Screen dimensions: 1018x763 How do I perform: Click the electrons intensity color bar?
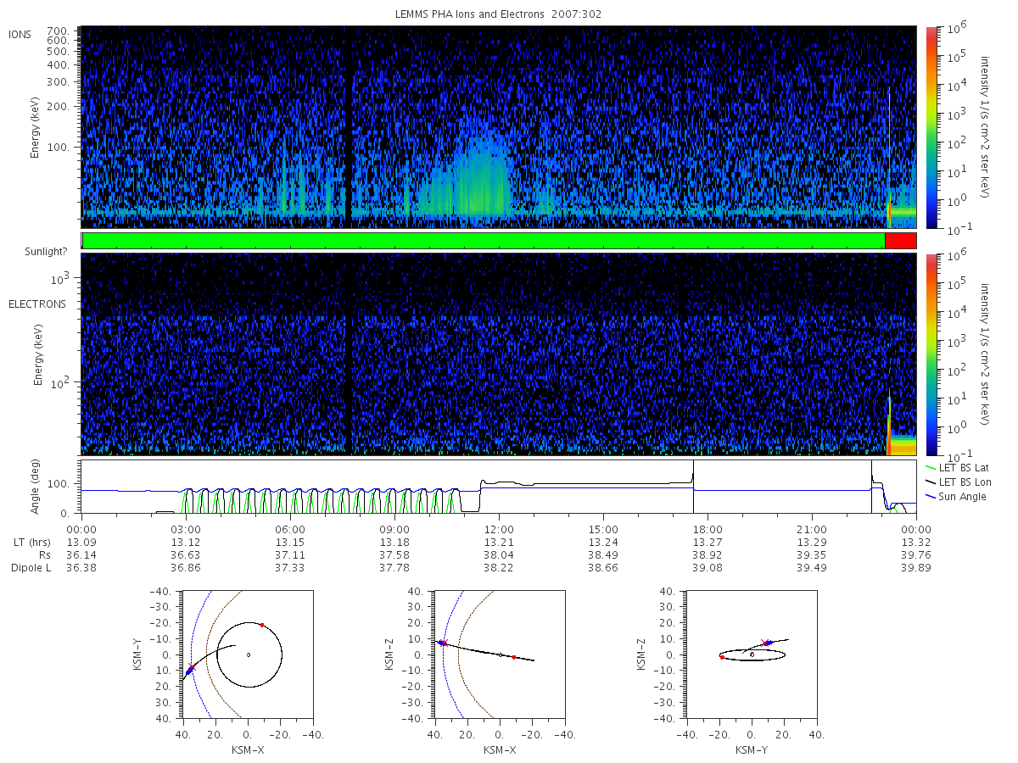931,354
